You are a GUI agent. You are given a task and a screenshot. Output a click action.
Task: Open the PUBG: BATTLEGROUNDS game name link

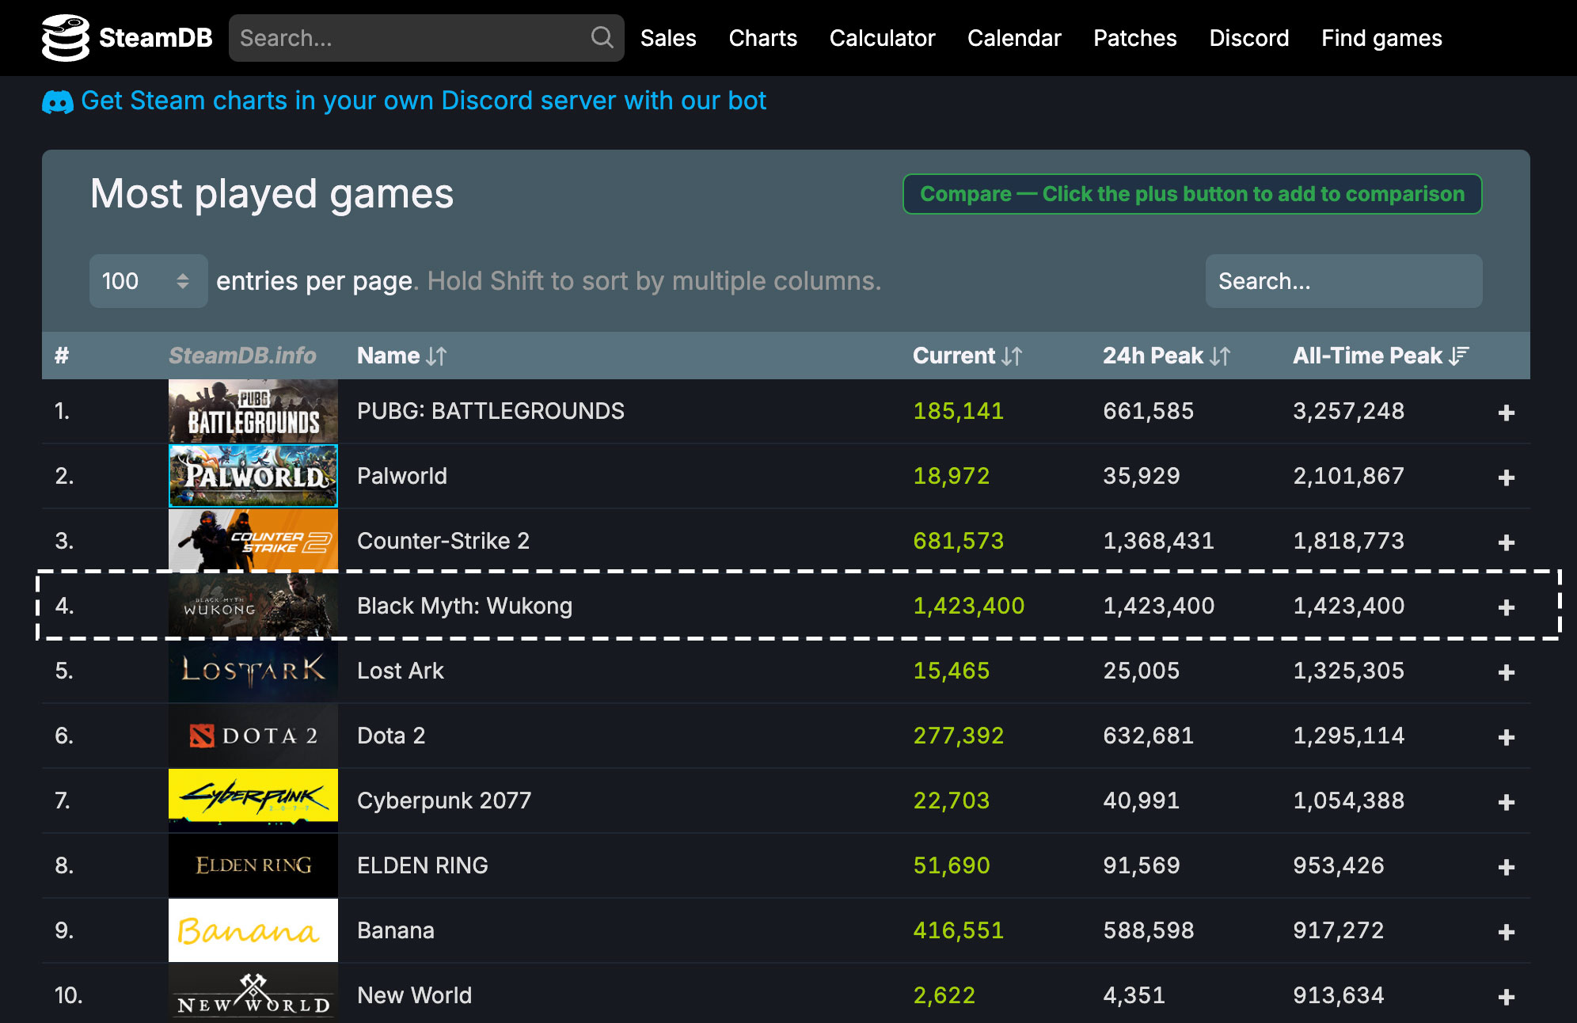tap(491, 411)
